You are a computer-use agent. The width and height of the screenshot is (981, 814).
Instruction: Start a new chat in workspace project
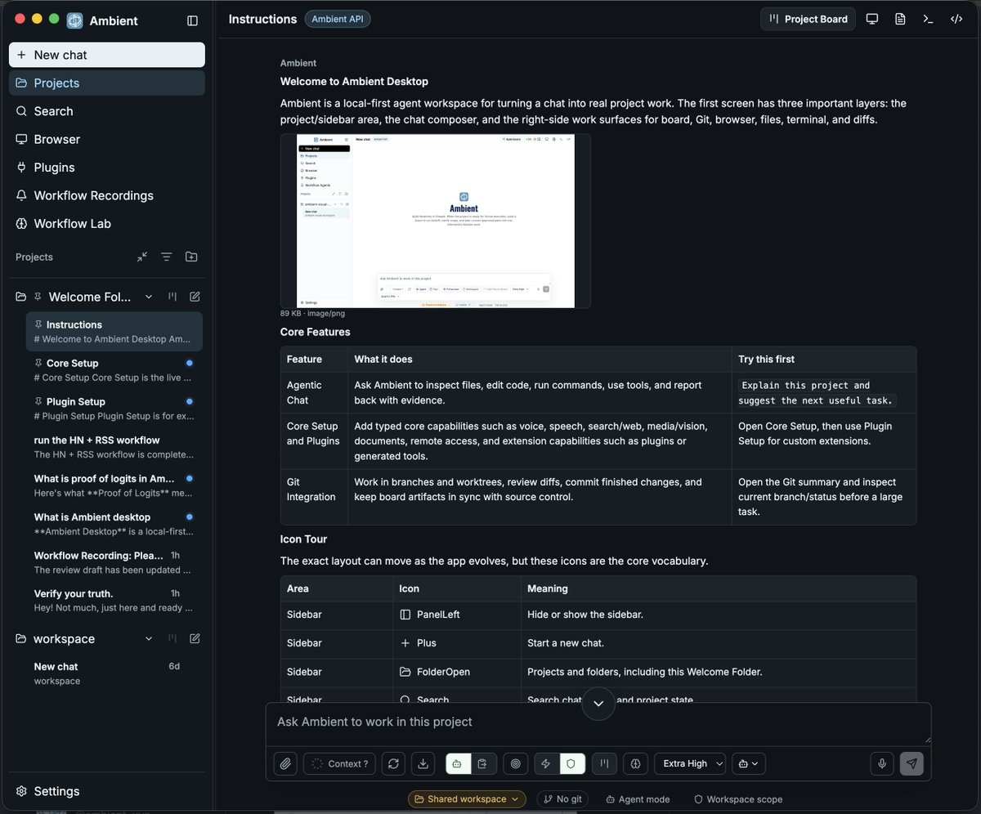click(195, 638)
